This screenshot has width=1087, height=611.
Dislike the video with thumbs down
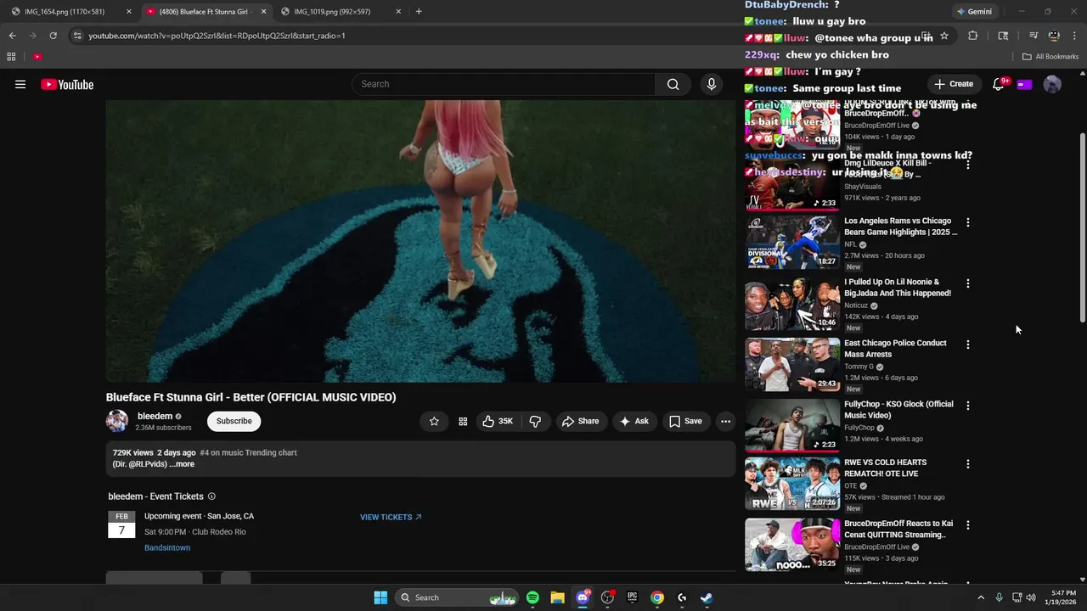point(535,421)
